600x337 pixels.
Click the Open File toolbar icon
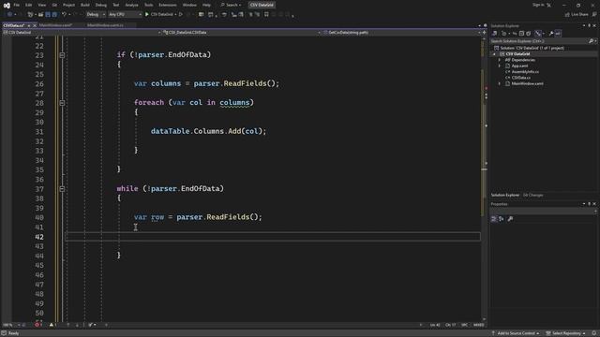click(x=40, y=15)
